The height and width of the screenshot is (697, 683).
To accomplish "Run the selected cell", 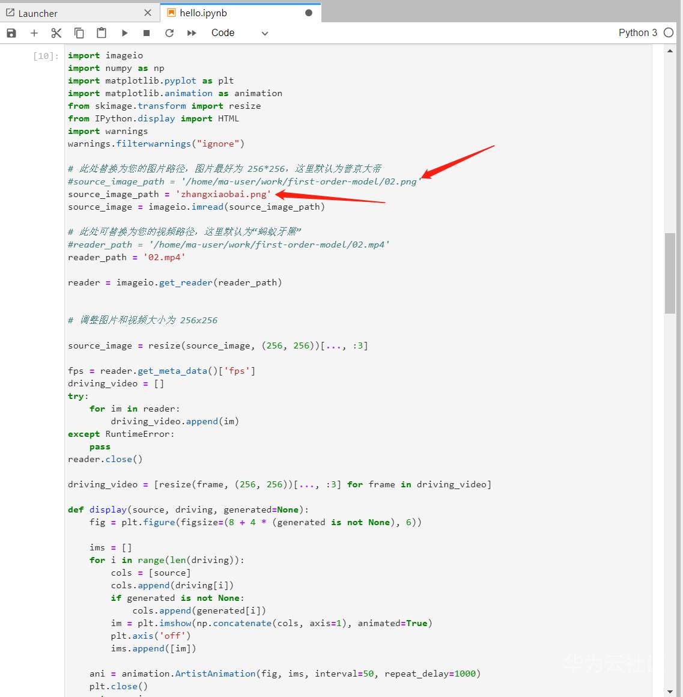I will coord(124,33).
